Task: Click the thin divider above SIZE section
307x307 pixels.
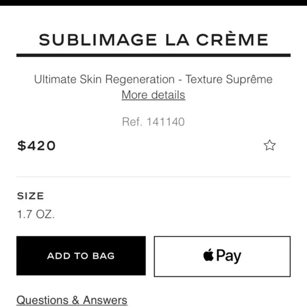Action: (x=153, y=177)
